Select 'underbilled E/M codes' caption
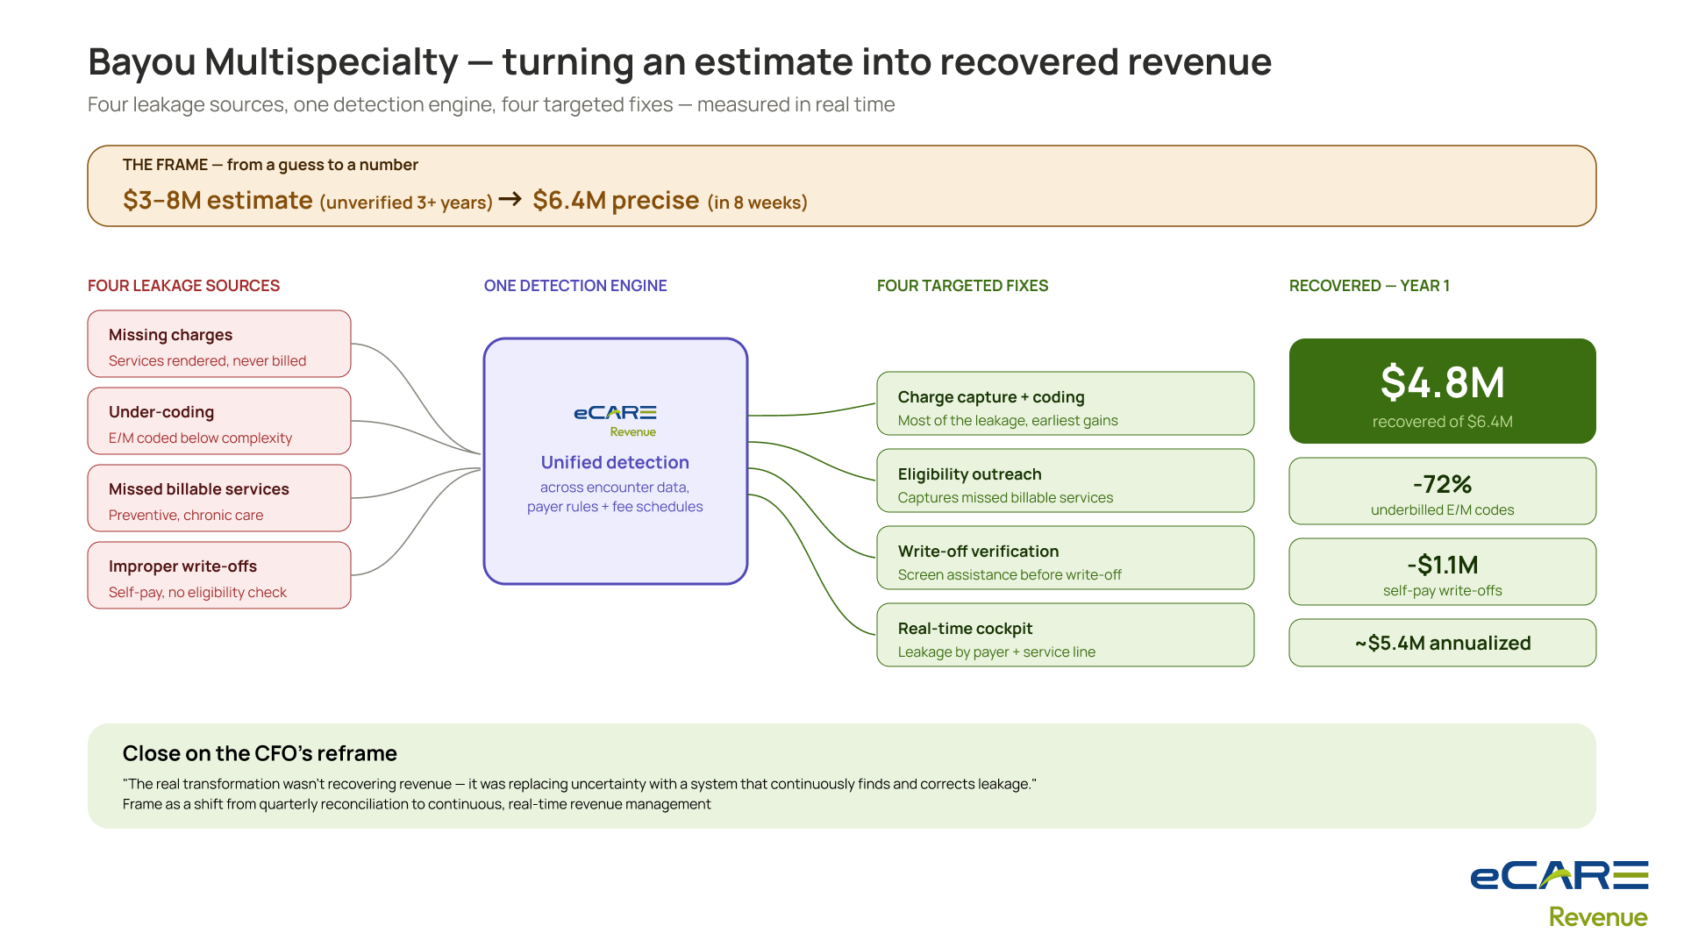Image resolution: width=1684 pixels, height=947 pixels. [x=1443, y=510]
